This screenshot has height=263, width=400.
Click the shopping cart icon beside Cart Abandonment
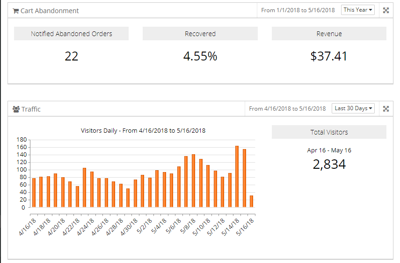[15, 11]
